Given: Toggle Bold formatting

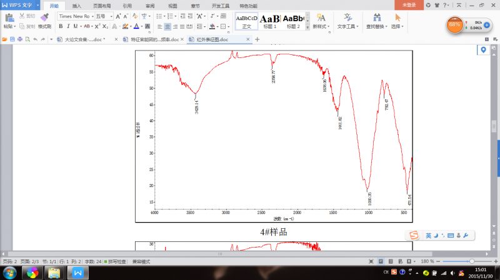Looking at the screenshot, I should click(61, 26).
